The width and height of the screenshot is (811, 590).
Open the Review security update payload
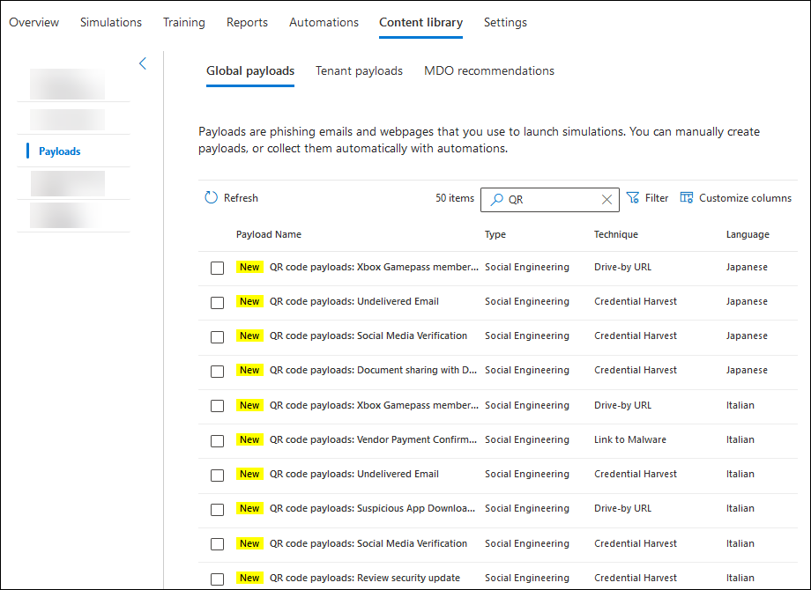364,578
